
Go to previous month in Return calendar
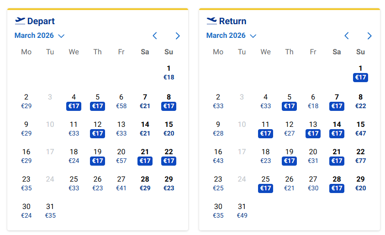pos(347,36)
